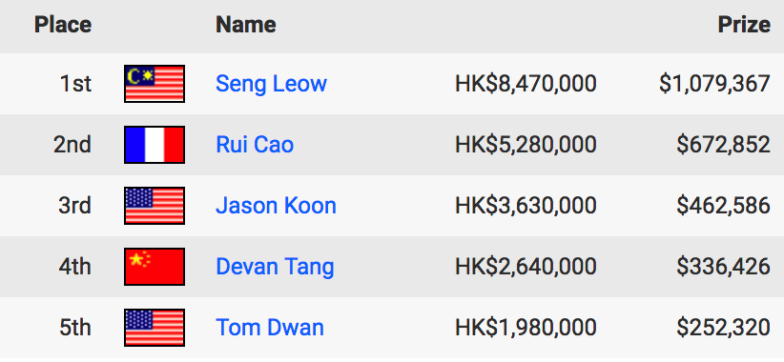The height and width of the screenshot is (362, 784).
Task: Click the Prize column header
Action: coord(744,25)
